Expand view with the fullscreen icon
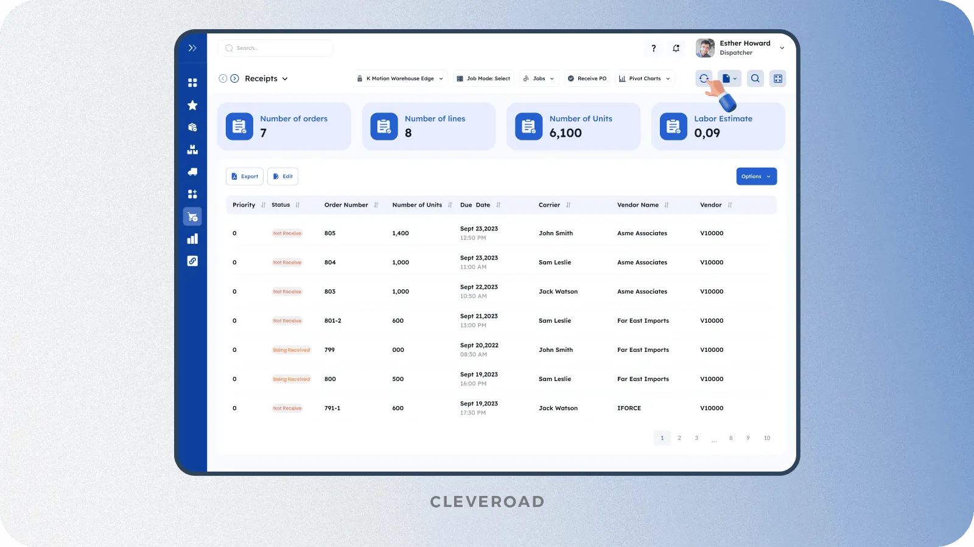Viewport: 974px width, 547px height. 777,78
